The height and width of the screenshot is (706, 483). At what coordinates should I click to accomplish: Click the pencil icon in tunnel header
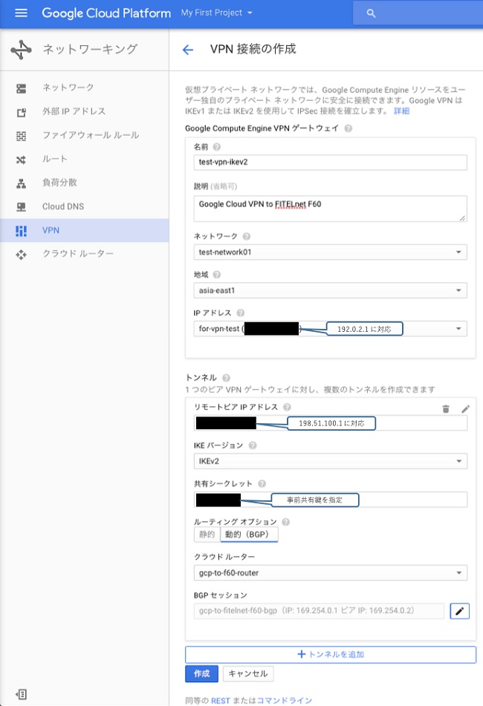(x=466, y=408)
